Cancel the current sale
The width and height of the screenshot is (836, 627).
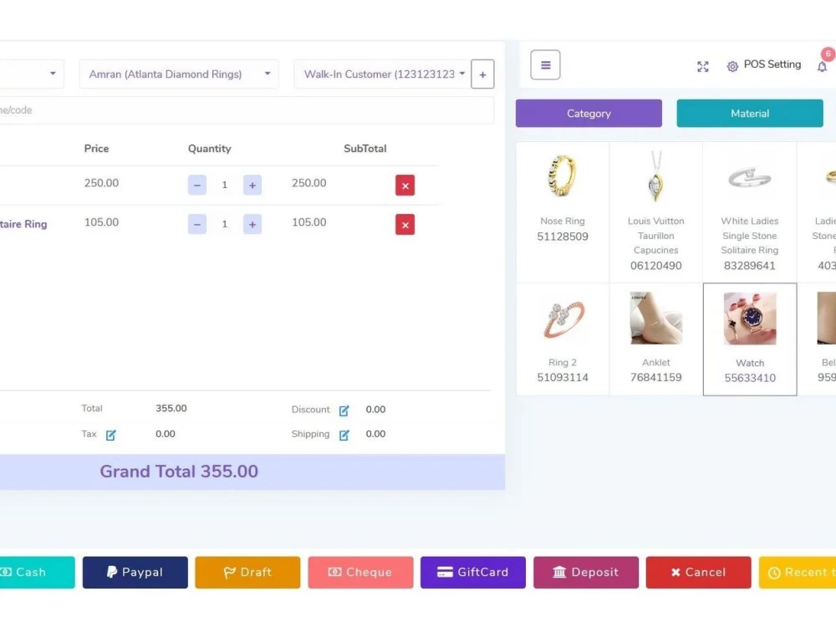pos(698,573)
